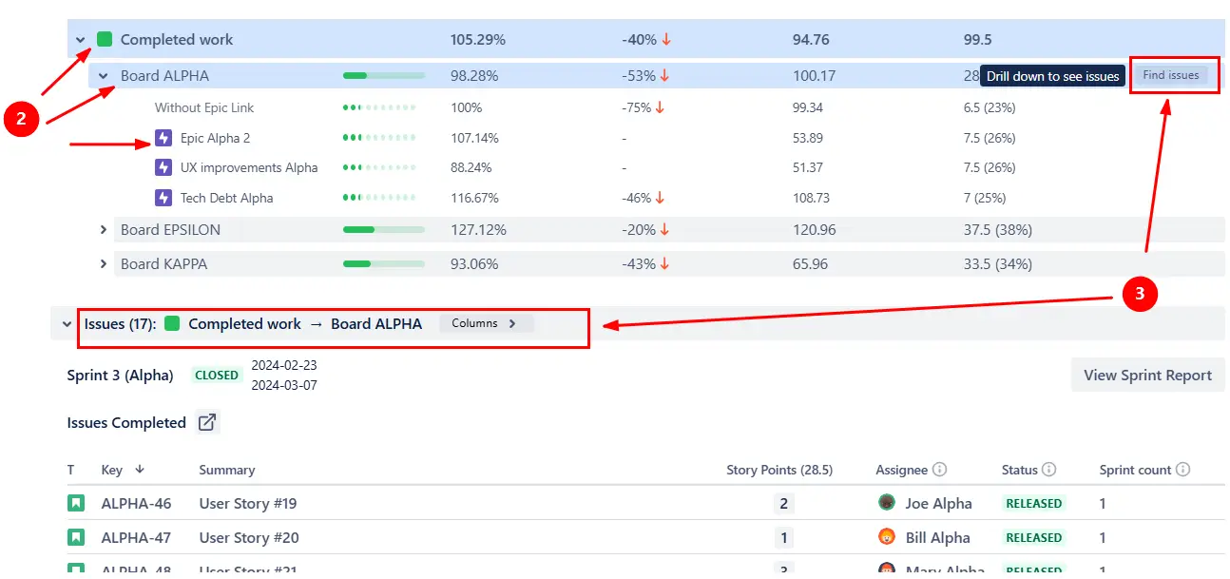
Task: Click the Board EPSILON -20% down arrow
Action: 664,230
